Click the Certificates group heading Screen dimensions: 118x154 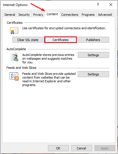pos(15,23)
